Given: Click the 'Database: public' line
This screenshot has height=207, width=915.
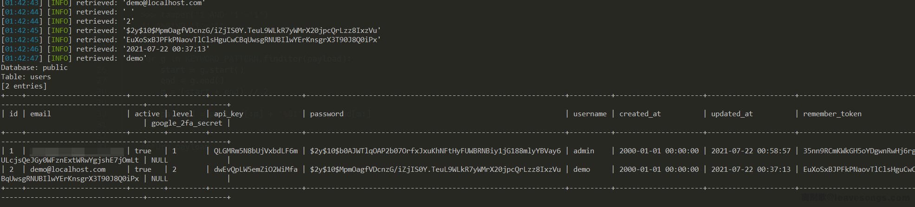Looking at the screenshot, I should coord(34,68).
